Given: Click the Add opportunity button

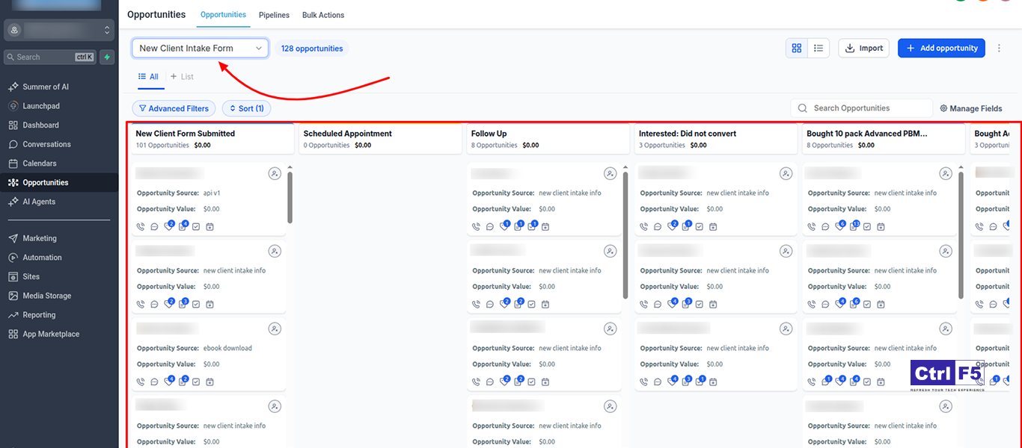Looking at the screenshot, I should (x=941, y=48).
